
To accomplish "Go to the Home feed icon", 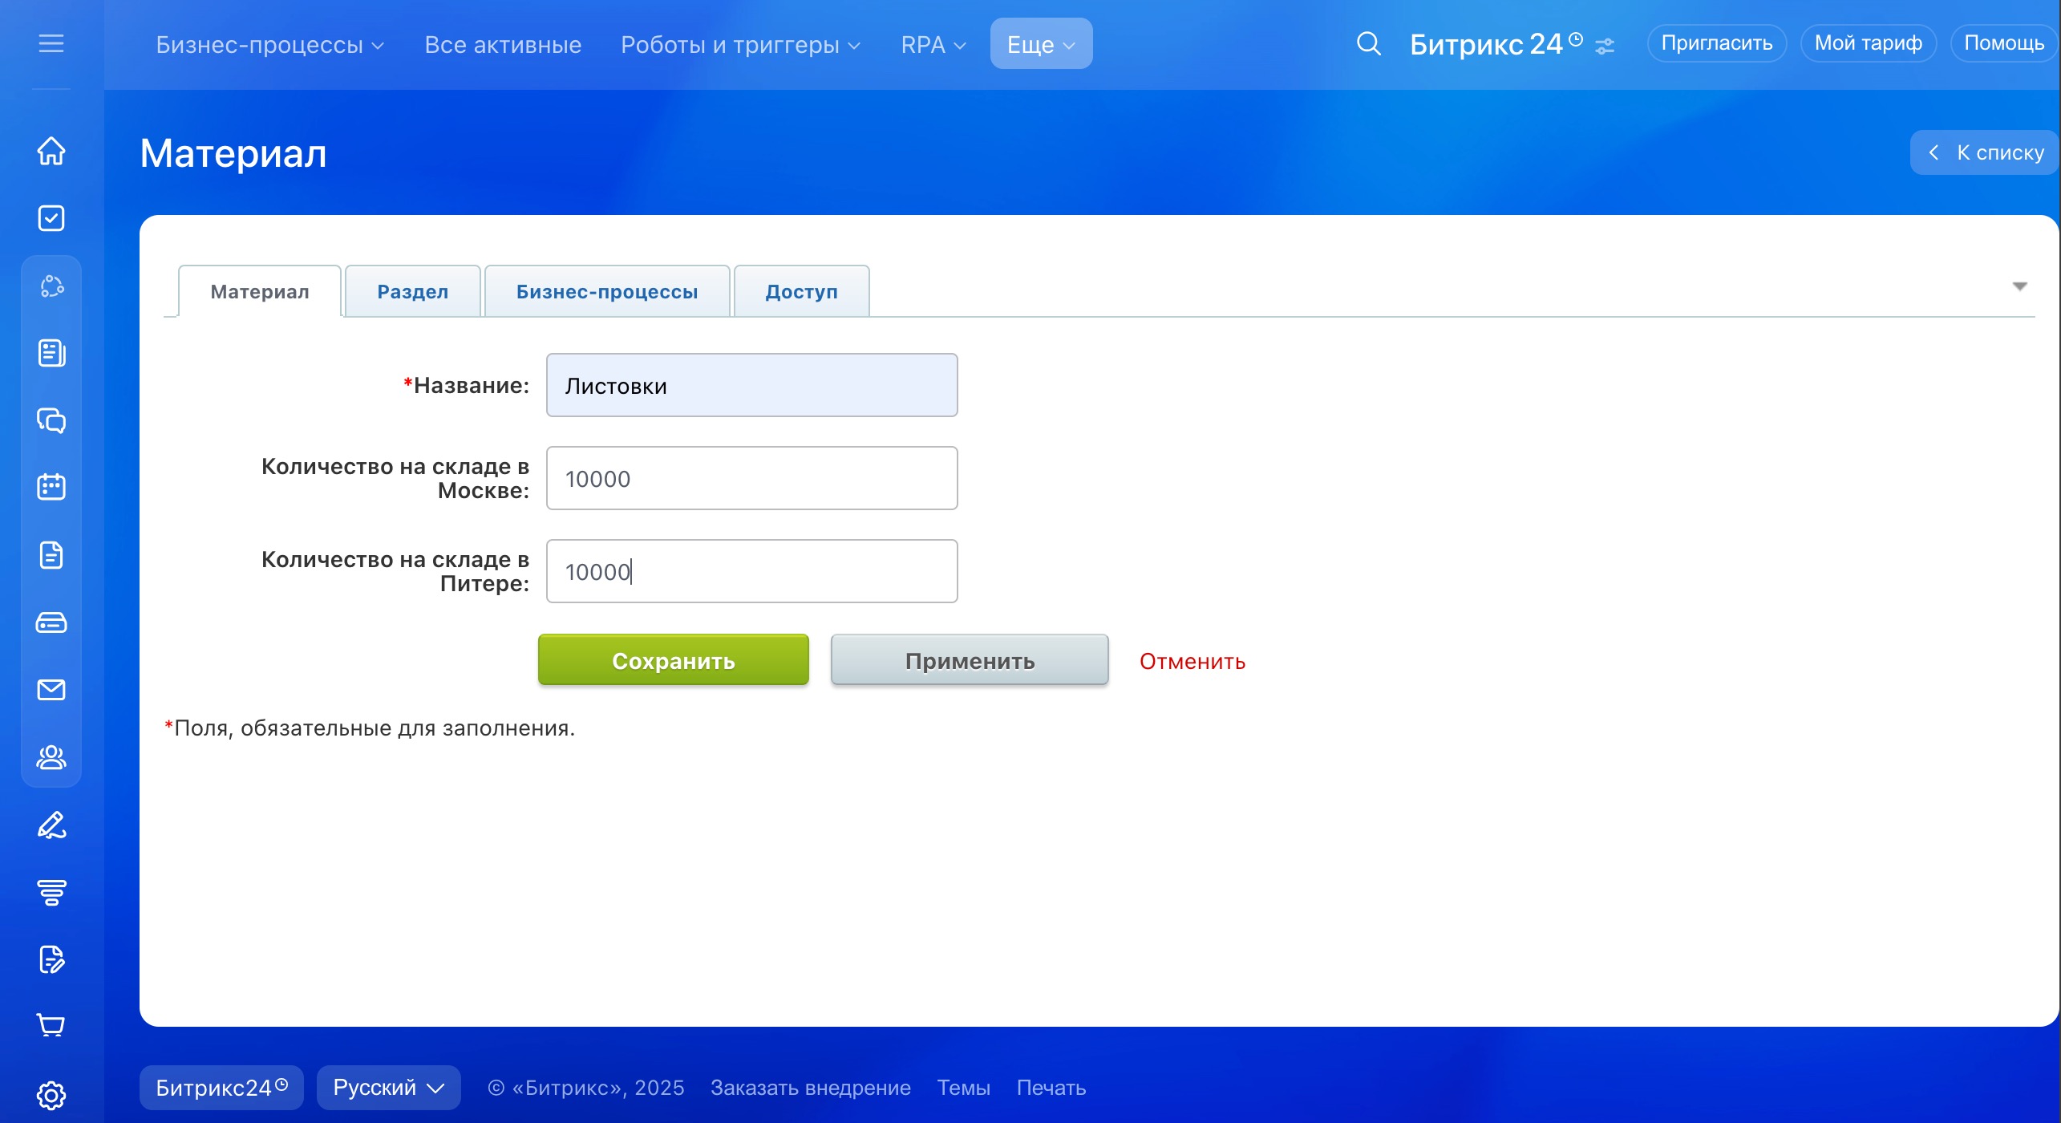I will pyautogui.click(x=51, y=151).
